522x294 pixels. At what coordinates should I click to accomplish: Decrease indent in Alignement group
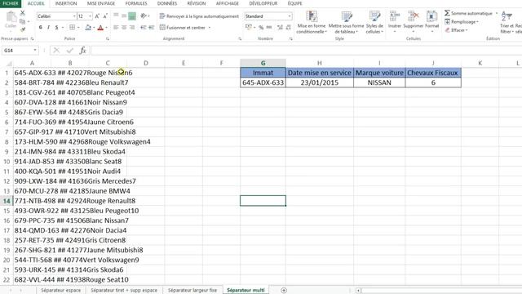(144, 27)
